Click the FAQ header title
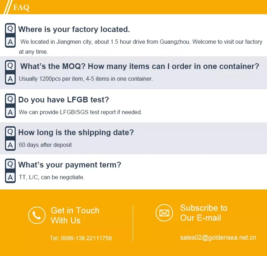Image resolution: width=267 pixels, height=256 pixels. click(21, 7)
